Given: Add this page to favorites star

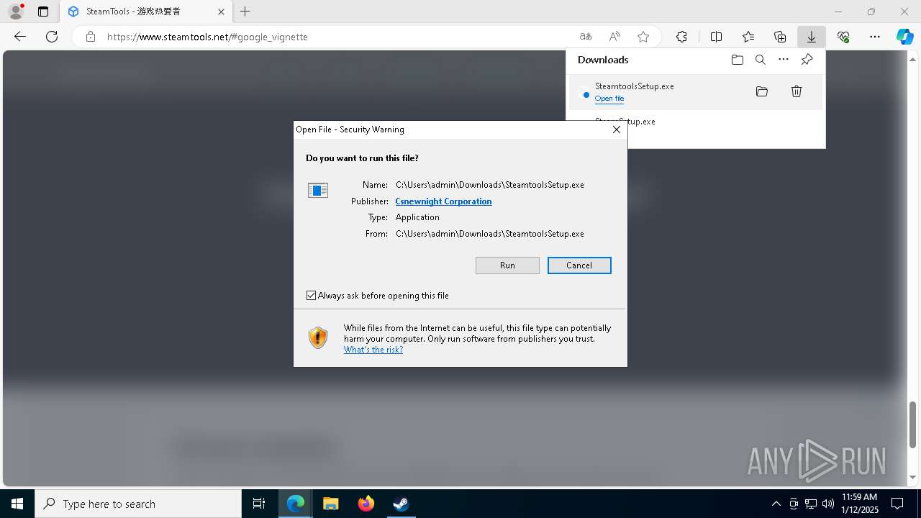Looking at the screenshot, I should click(643, 37).
